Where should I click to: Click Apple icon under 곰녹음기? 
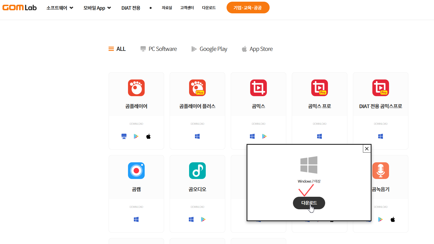tap(393, 219)
